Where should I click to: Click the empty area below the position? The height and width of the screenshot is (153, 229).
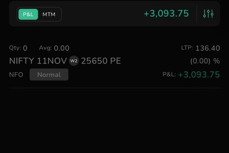tap(114, 120)
